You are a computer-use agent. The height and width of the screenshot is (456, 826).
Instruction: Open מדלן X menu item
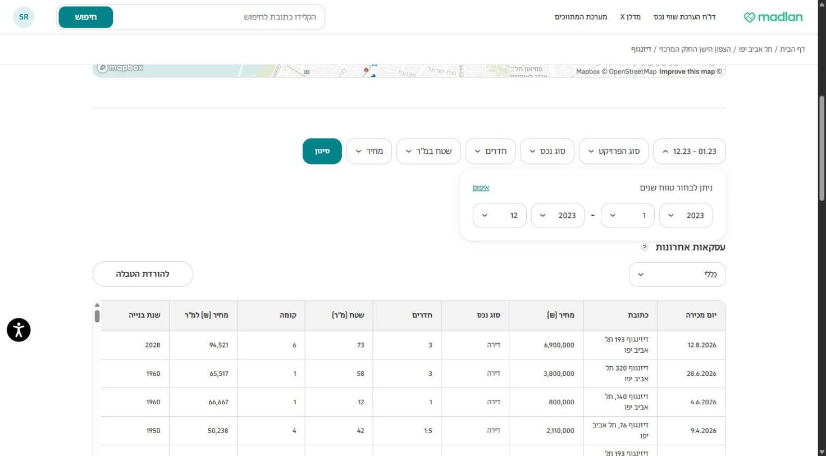point(631,17)
